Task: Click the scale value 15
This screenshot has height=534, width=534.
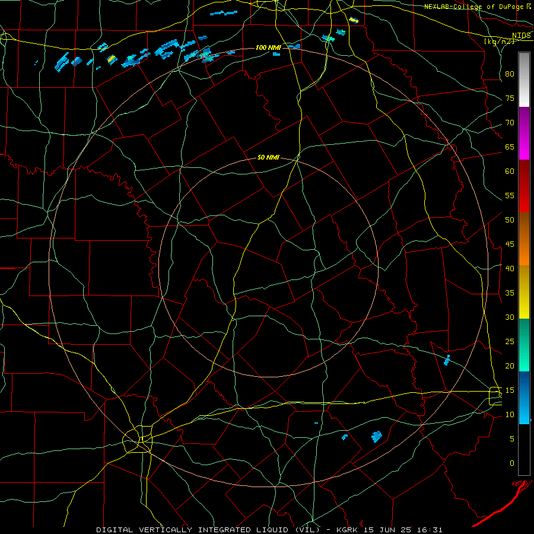Action: [x=510, y=390]
